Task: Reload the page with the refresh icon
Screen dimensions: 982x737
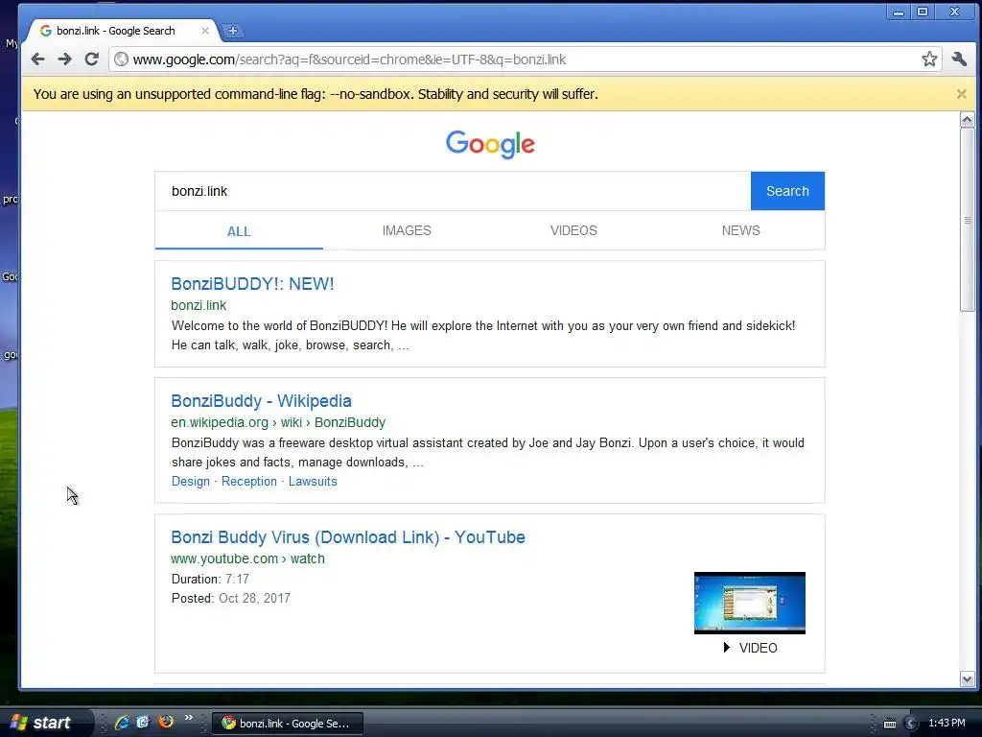Action: (x=91, y=59)
